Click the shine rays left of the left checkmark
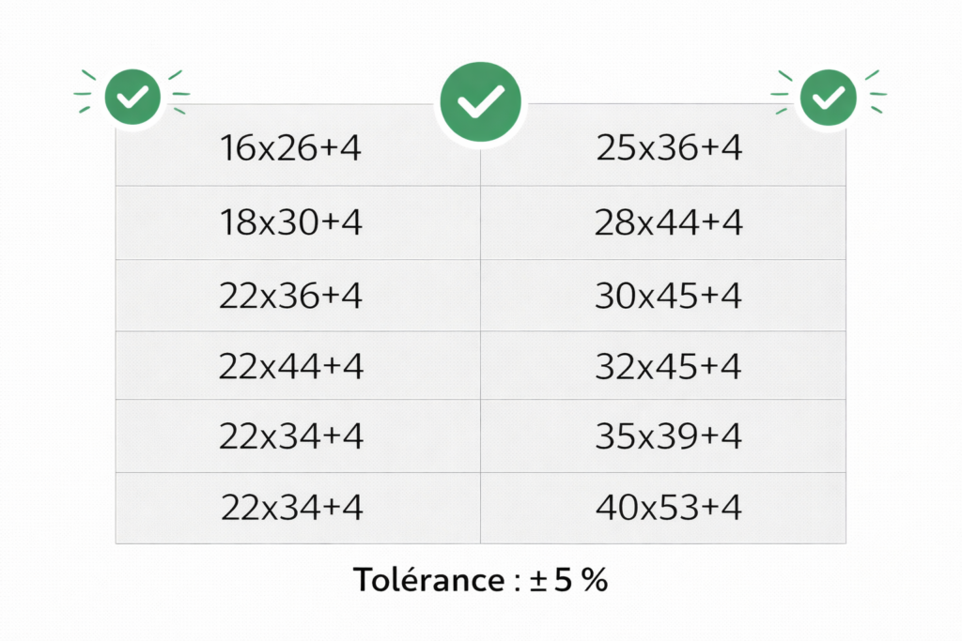Image resolution: width=962 pixels, height=641 pixels. [86, 93]
